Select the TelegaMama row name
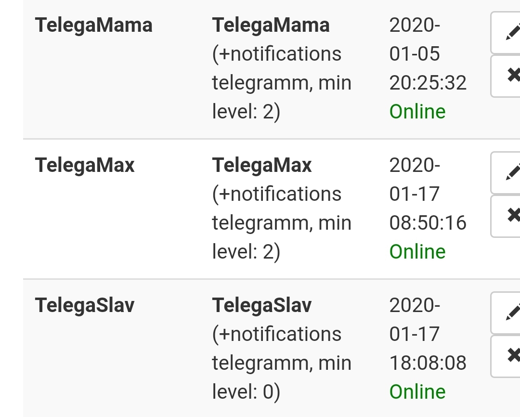The image size is (520, 417). tap(93, 25)
